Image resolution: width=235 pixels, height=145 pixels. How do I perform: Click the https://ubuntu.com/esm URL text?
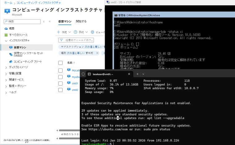[x=108, y=129]
